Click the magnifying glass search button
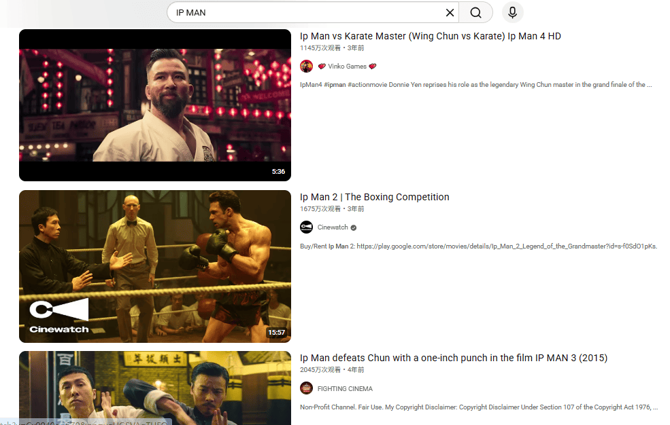The height and width of the screenshot is (425, 670). (x=475, y=13)
